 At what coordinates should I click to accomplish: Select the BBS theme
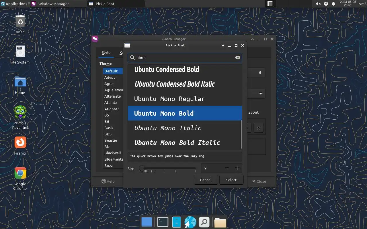pos(113,134)
